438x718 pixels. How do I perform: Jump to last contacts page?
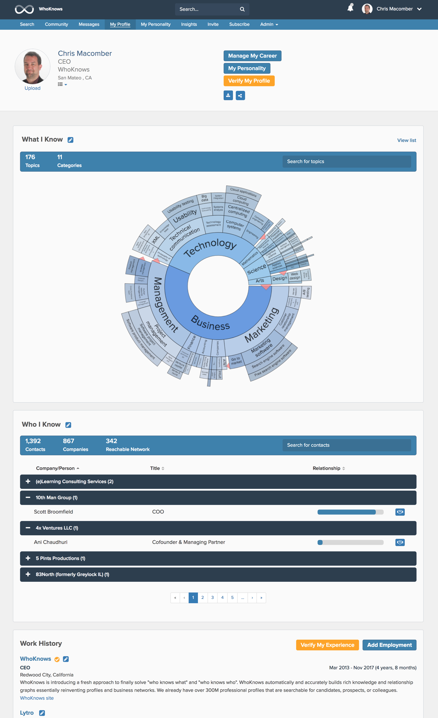click(x=261, y=597)
